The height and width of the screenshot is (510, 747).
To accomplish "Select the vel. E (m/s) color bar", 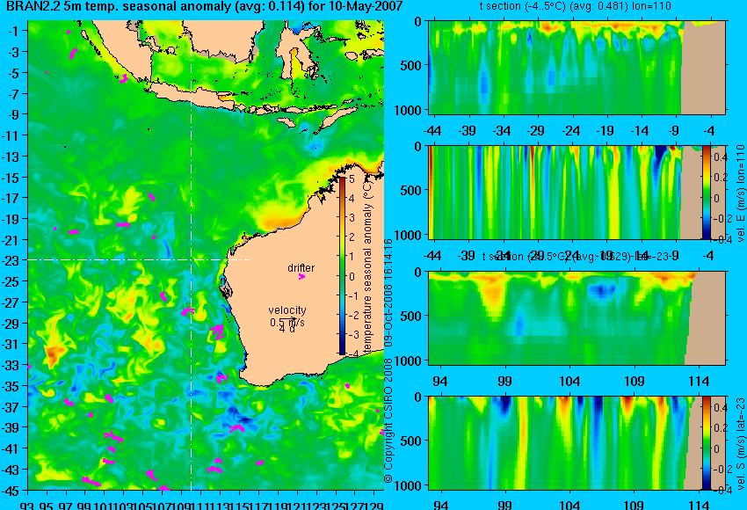I will click(706, 193).
